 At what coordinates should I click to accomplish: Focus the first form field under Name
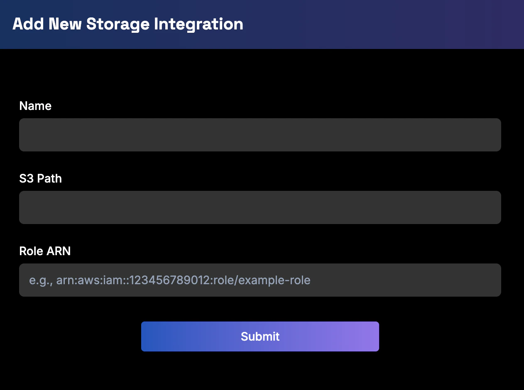pyautogui.click(x=260, y=134)
